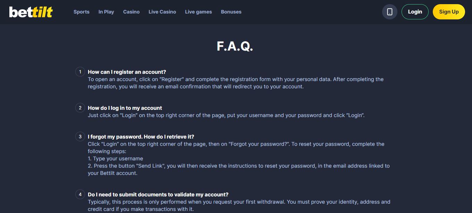Viewport: 472px width, 213px height.
Task: Click the number 2 circle badge
Action: [x=80, y=108]
